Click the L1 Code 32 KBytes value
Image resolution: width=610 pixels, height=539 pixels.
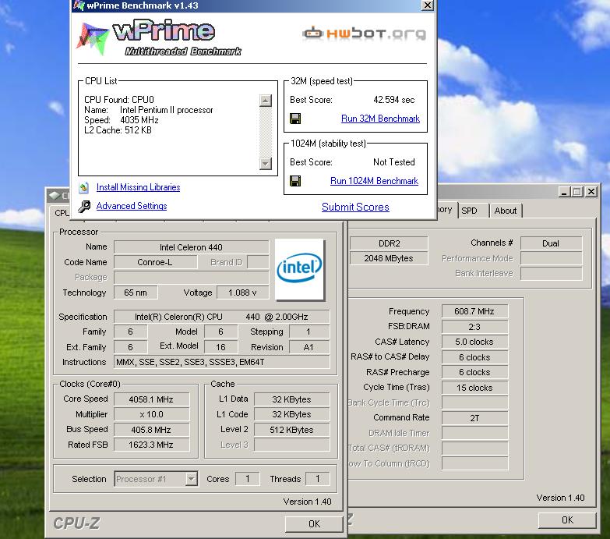(x=291, y=414)
